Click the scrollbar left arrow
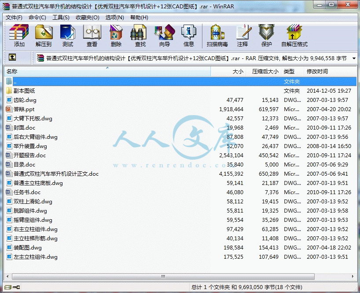Image resolution: width=360 pixels, height=293 pixels. pos(7,276)
